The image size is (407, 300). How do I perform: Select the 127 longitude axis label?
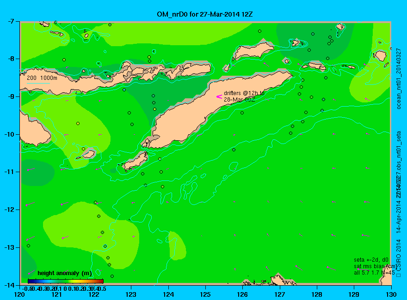pyautogui.click(x=280, y=294)
